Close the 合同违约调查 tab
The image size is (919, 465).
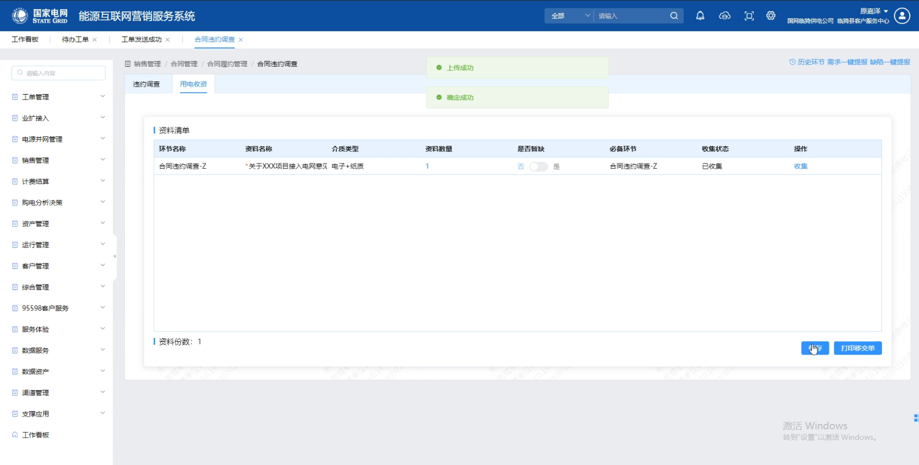[x=241, y=40]
